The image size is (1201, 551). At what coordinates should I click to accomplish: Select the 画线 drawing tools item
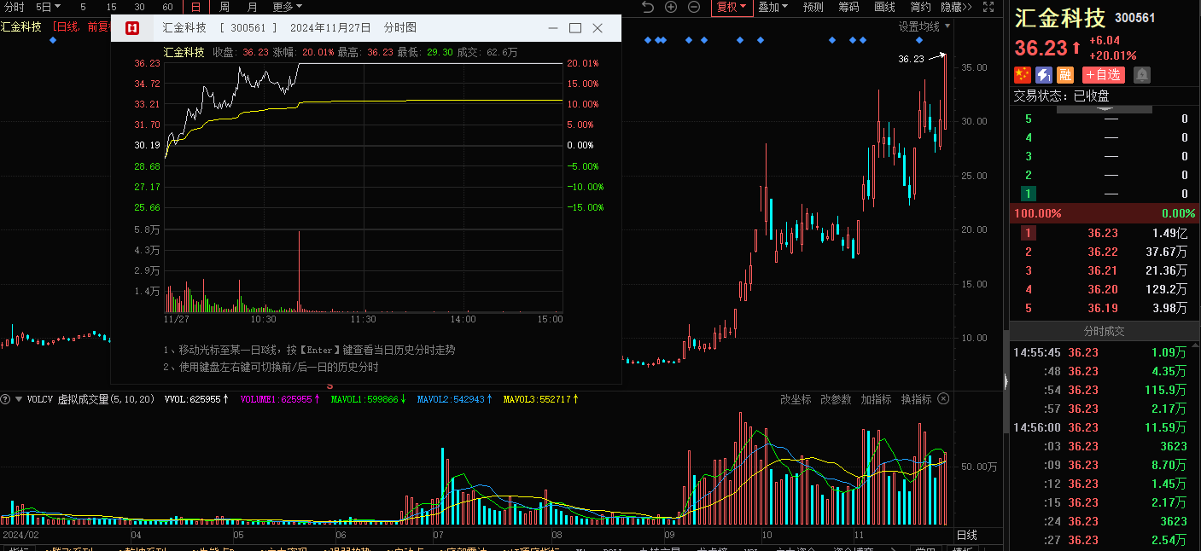[884, 7]
